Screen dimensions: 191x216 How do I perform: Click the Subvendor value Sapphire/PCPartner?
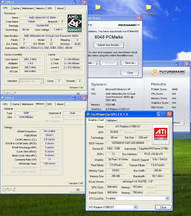tap(153, 149)
